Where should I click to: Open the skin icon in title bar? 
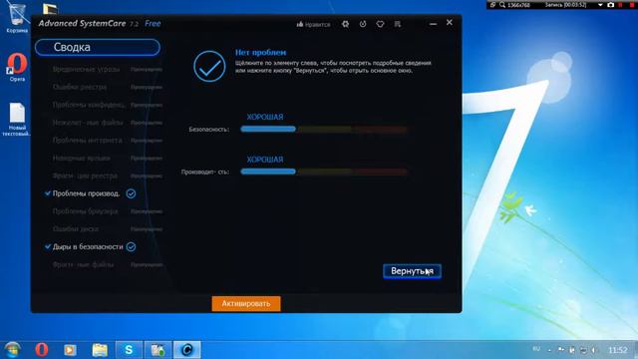click(380, 24)
